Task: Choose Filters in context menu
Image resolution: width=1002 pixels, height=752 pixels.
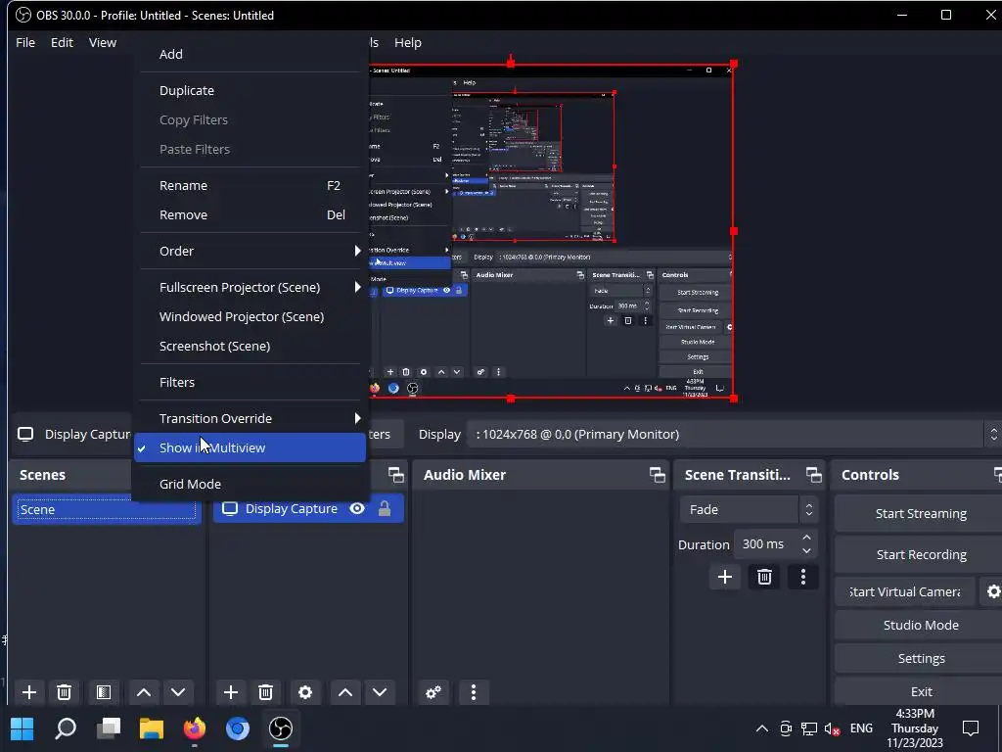Action: pos(251,382)
